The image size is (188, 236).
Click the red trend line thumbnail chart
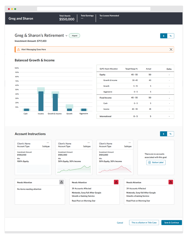coord(115,169)
